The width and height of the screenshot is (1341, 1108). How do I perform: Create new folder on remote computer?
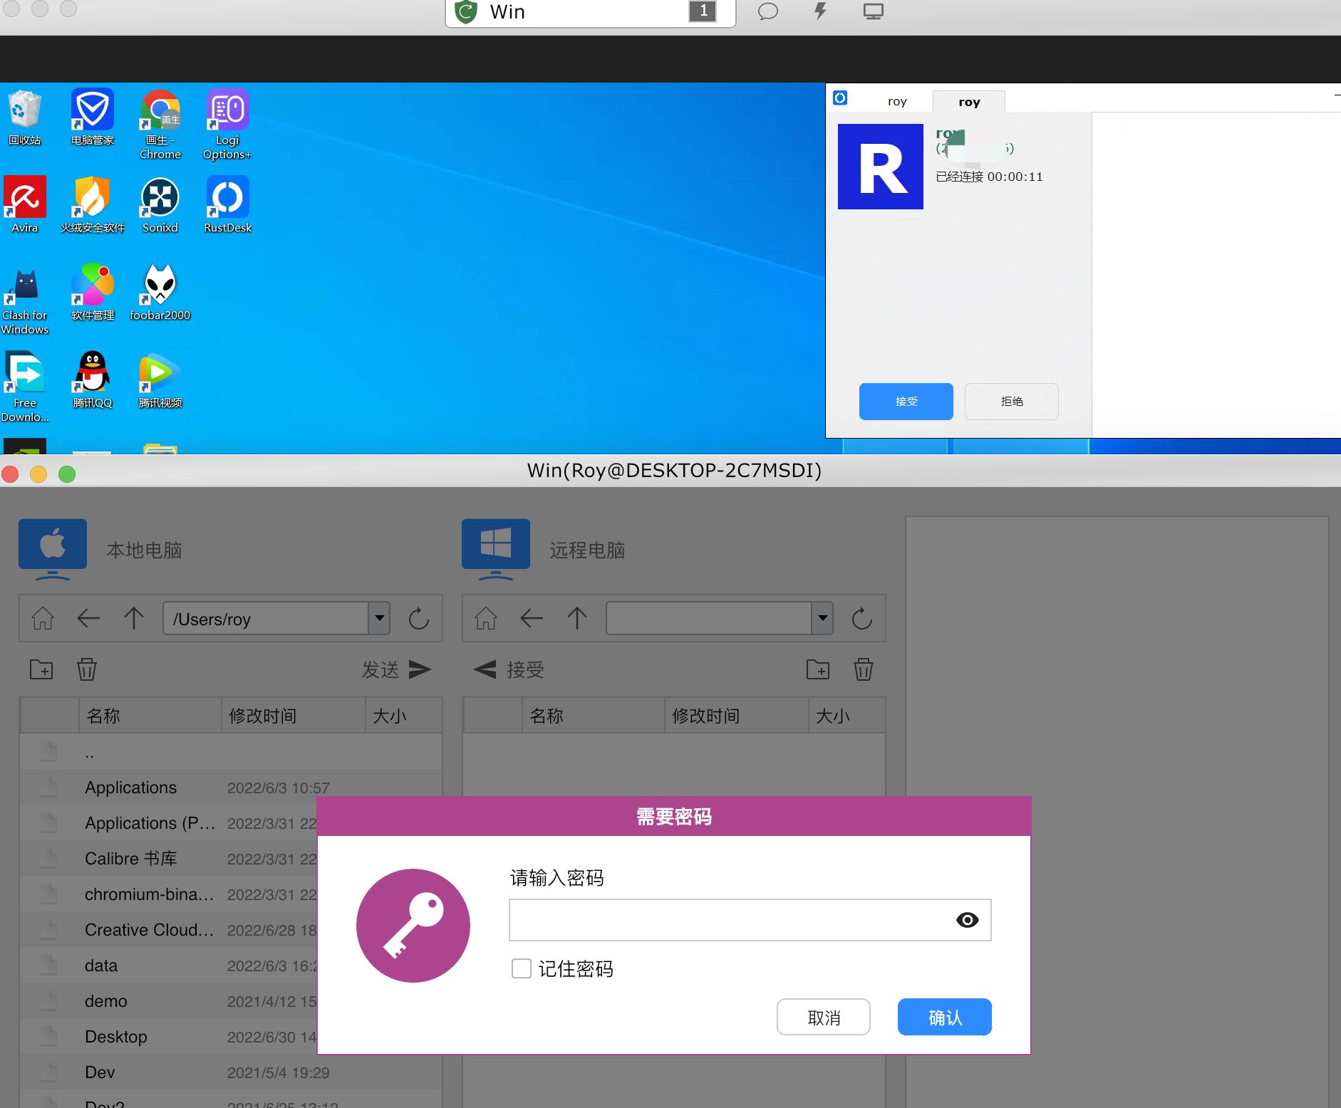(x=817, y=669)
